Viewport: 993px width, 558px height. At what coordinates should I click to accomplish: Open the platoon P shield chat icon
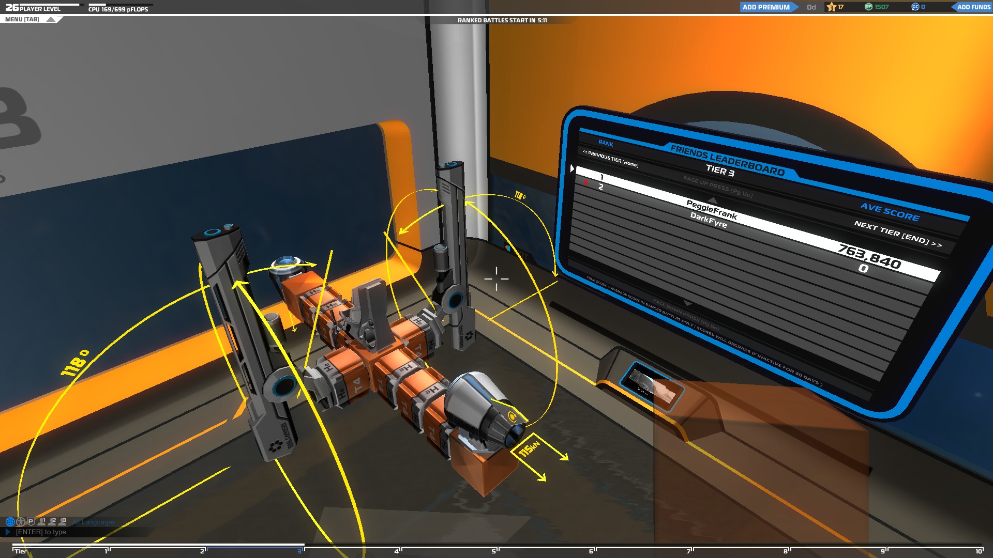[x=31, y=522]
